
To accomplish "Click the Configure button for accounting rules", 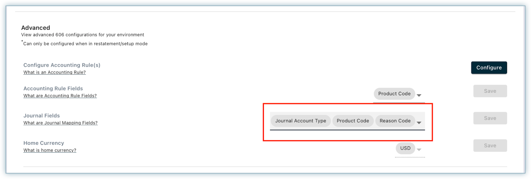I will (x=489, y=68).
